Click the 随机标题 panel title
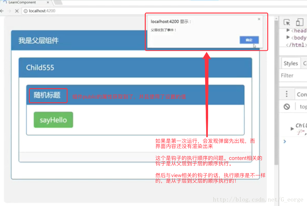Image resolution: width=307 pixels, height=206 pixels. tap(47, 95)
